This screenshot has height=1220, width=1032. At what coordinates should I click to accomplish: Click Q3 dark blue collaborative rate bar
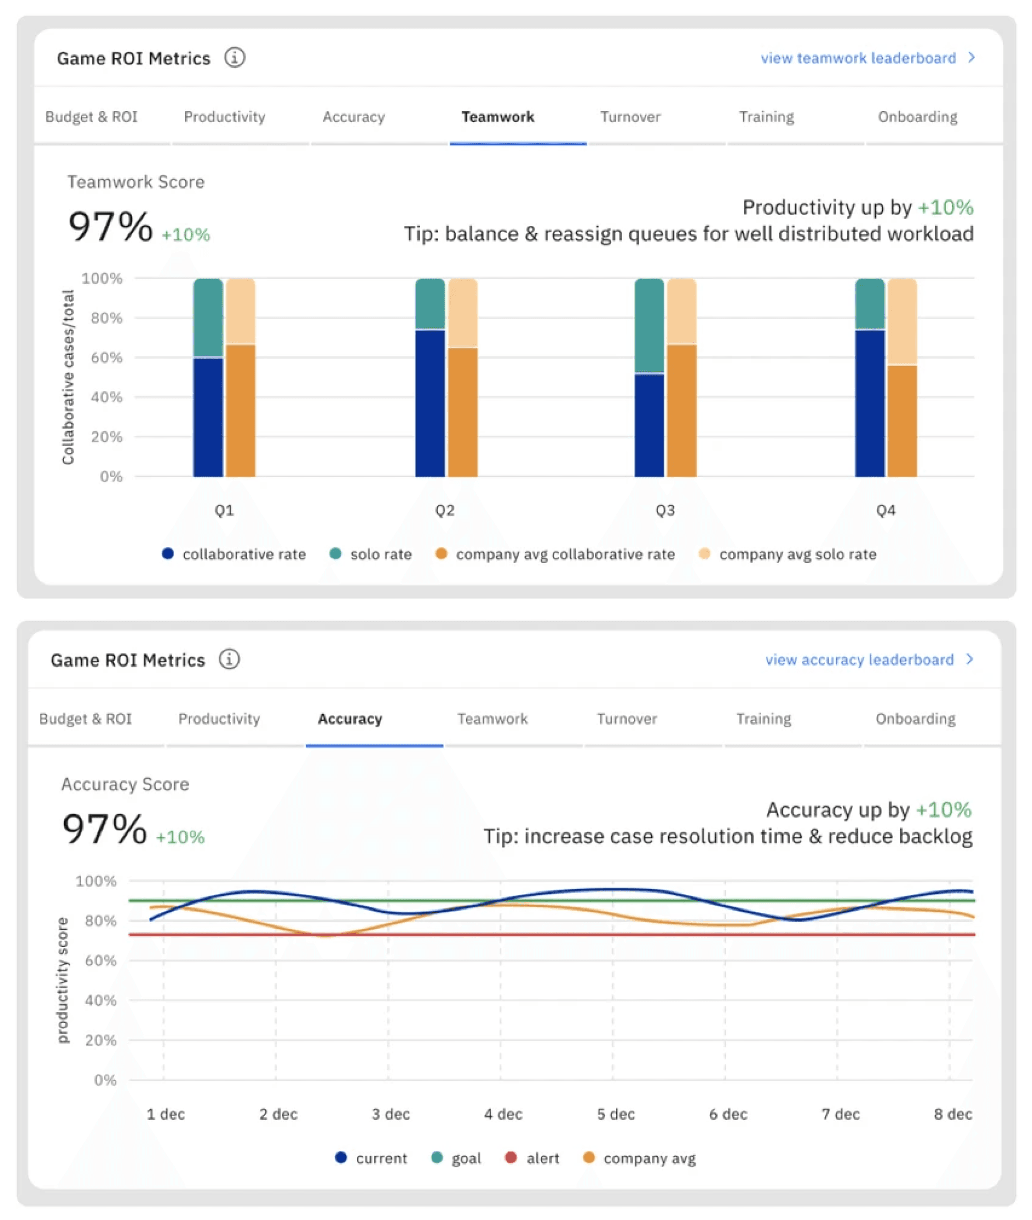click(x=649, y=425)
